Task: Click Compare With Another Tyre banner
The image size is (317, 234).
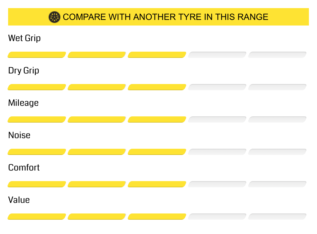Action: tap(158, 17)
